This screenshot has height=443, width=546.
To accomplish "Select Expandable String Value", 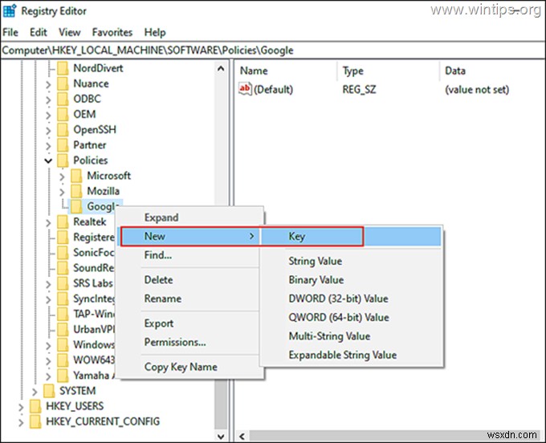I will [352, 355].
